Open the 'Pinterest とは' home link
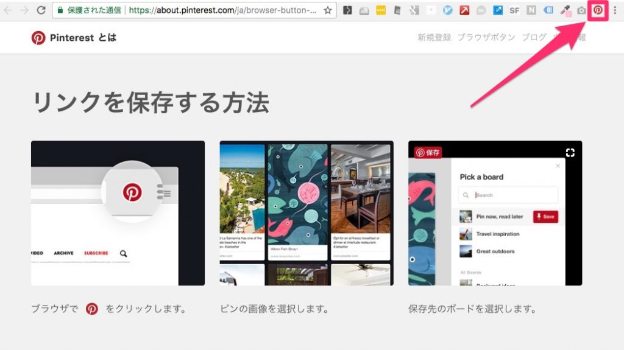The image size is (624, 350). (x=83, y=38)
